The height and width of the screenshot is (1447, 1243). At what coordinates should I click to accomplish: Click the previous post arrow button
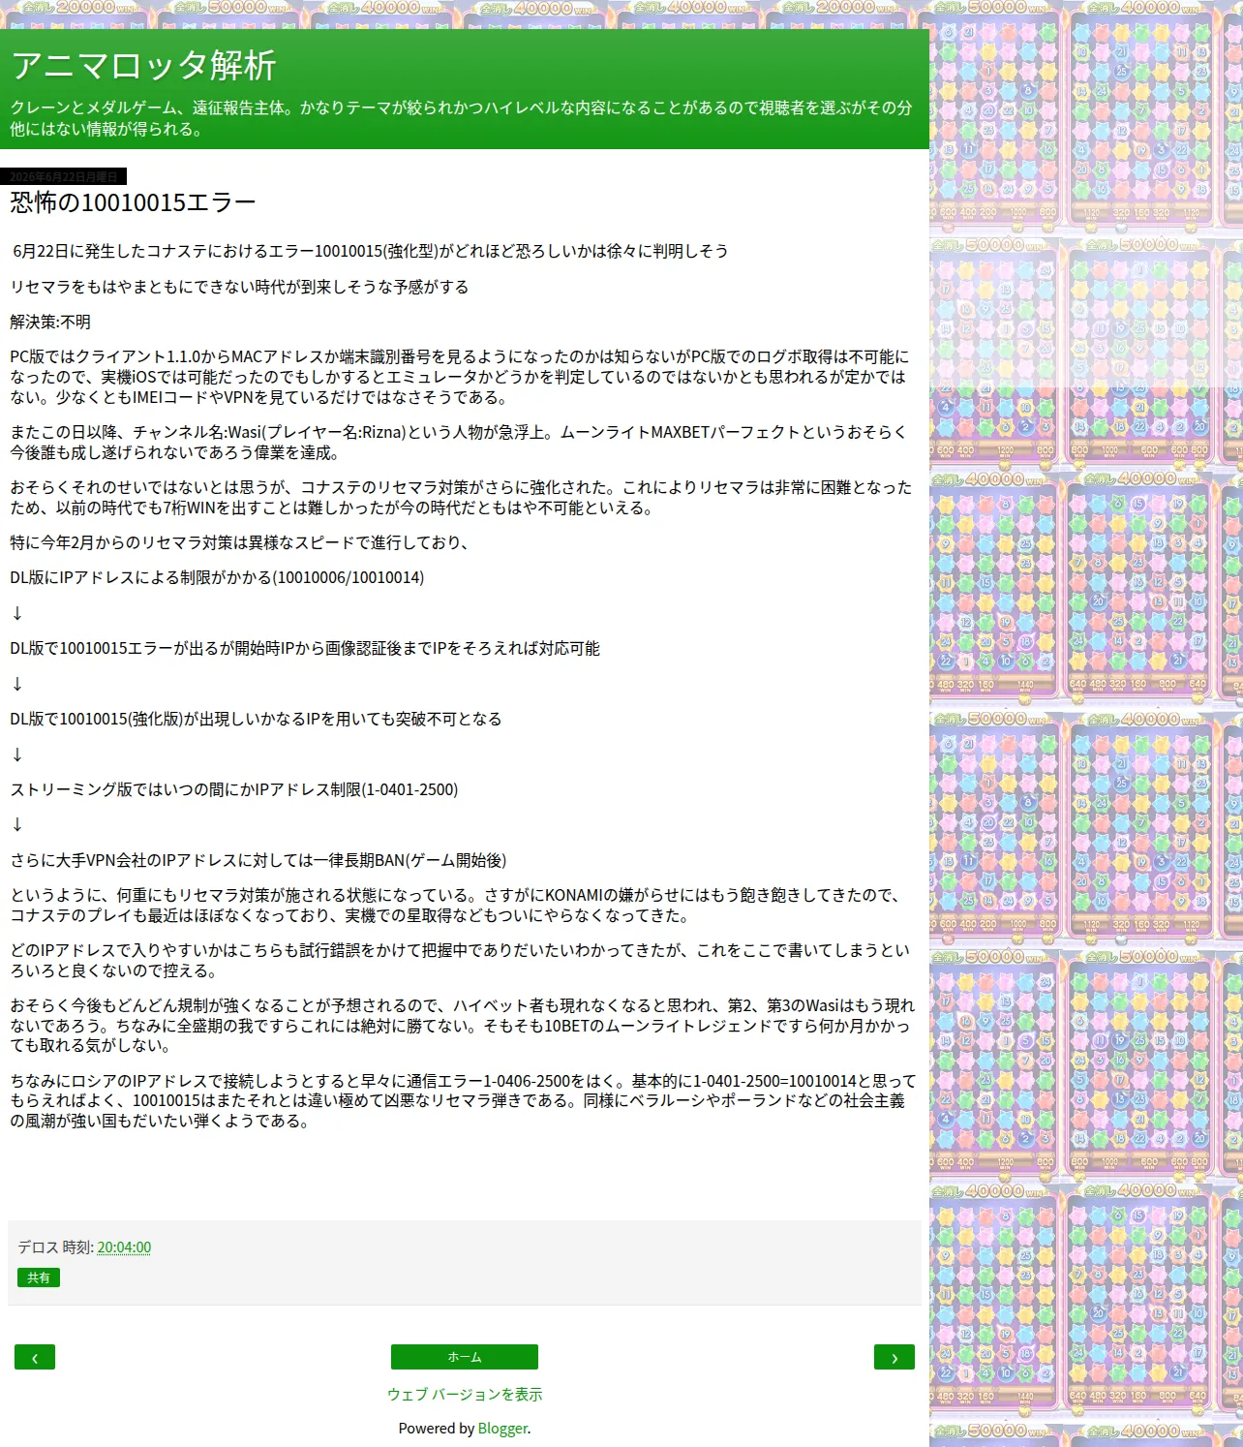[x=35, y=1357]
